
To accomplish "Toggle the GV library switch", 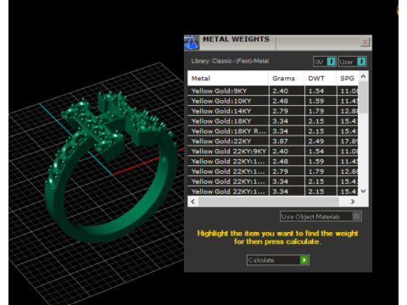I will (x=325, y=62).
